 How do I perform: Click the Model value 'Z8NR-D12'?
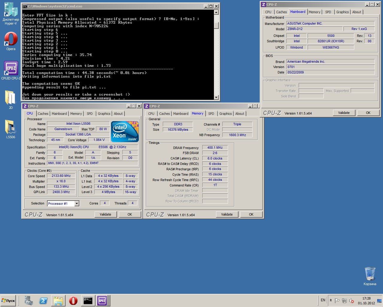(x=314, y=29)
